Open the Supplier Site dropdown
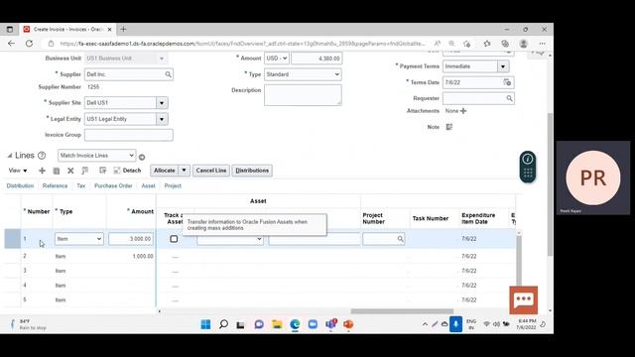Viewport: 635px width, 357px height. (x=162, y=103)
